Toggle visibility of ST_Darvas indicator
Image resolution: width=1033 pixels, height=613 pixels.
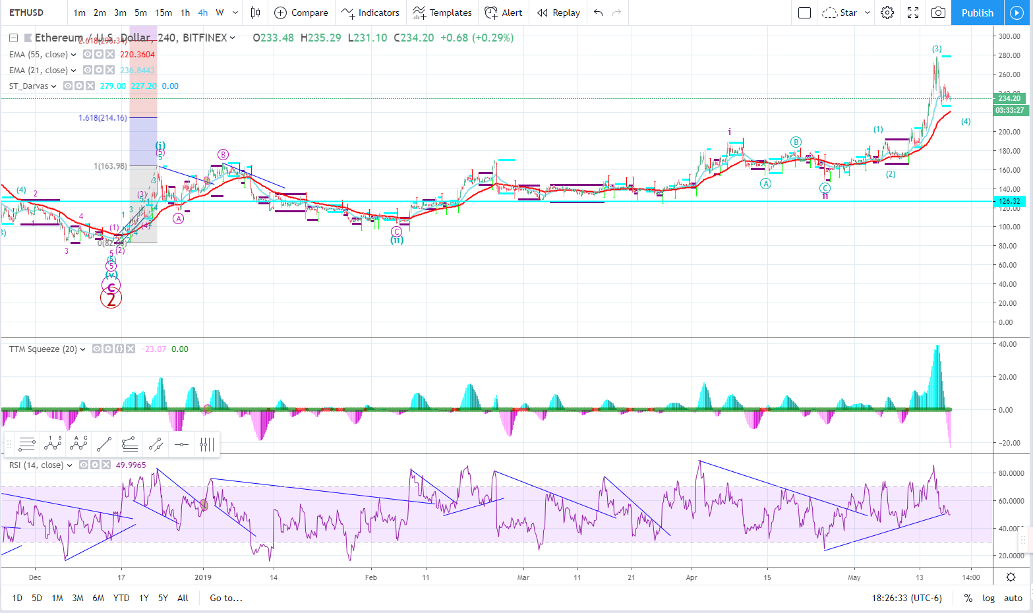68,86
